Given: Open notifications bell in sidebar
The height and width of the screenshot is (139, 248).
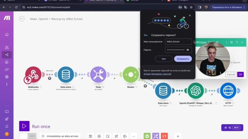Looking at the screenshot, I should click(x=7, y=126).
